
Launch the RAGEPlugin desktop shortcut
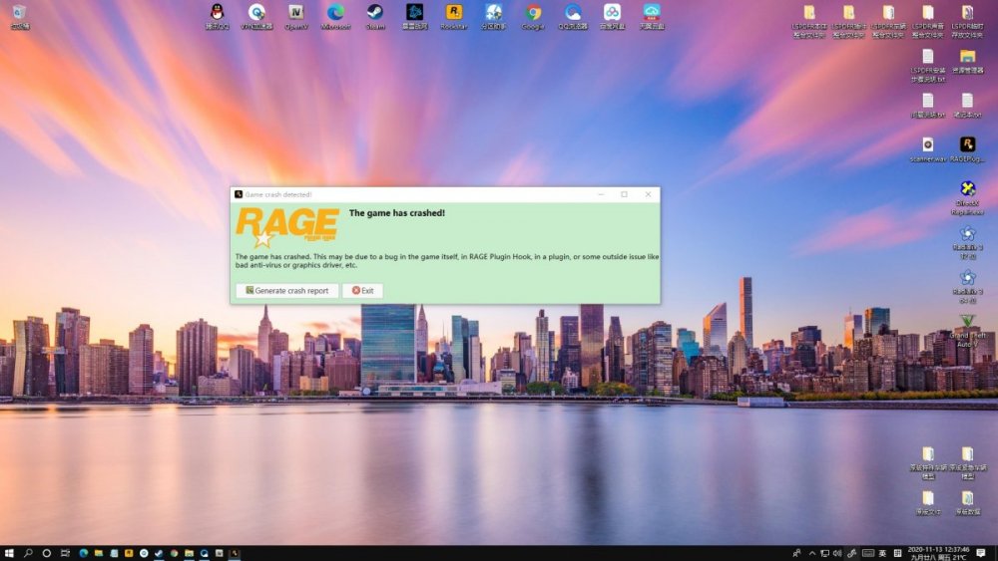point(967,149)
